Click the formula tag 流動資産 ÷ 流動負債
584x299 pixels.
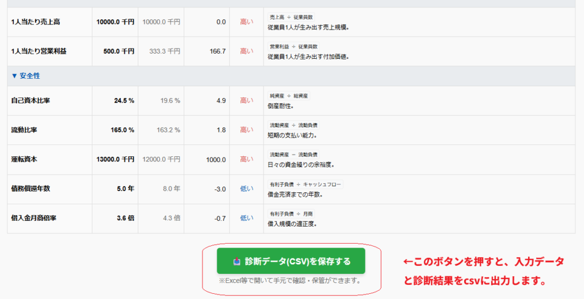(x=294, y=126)
